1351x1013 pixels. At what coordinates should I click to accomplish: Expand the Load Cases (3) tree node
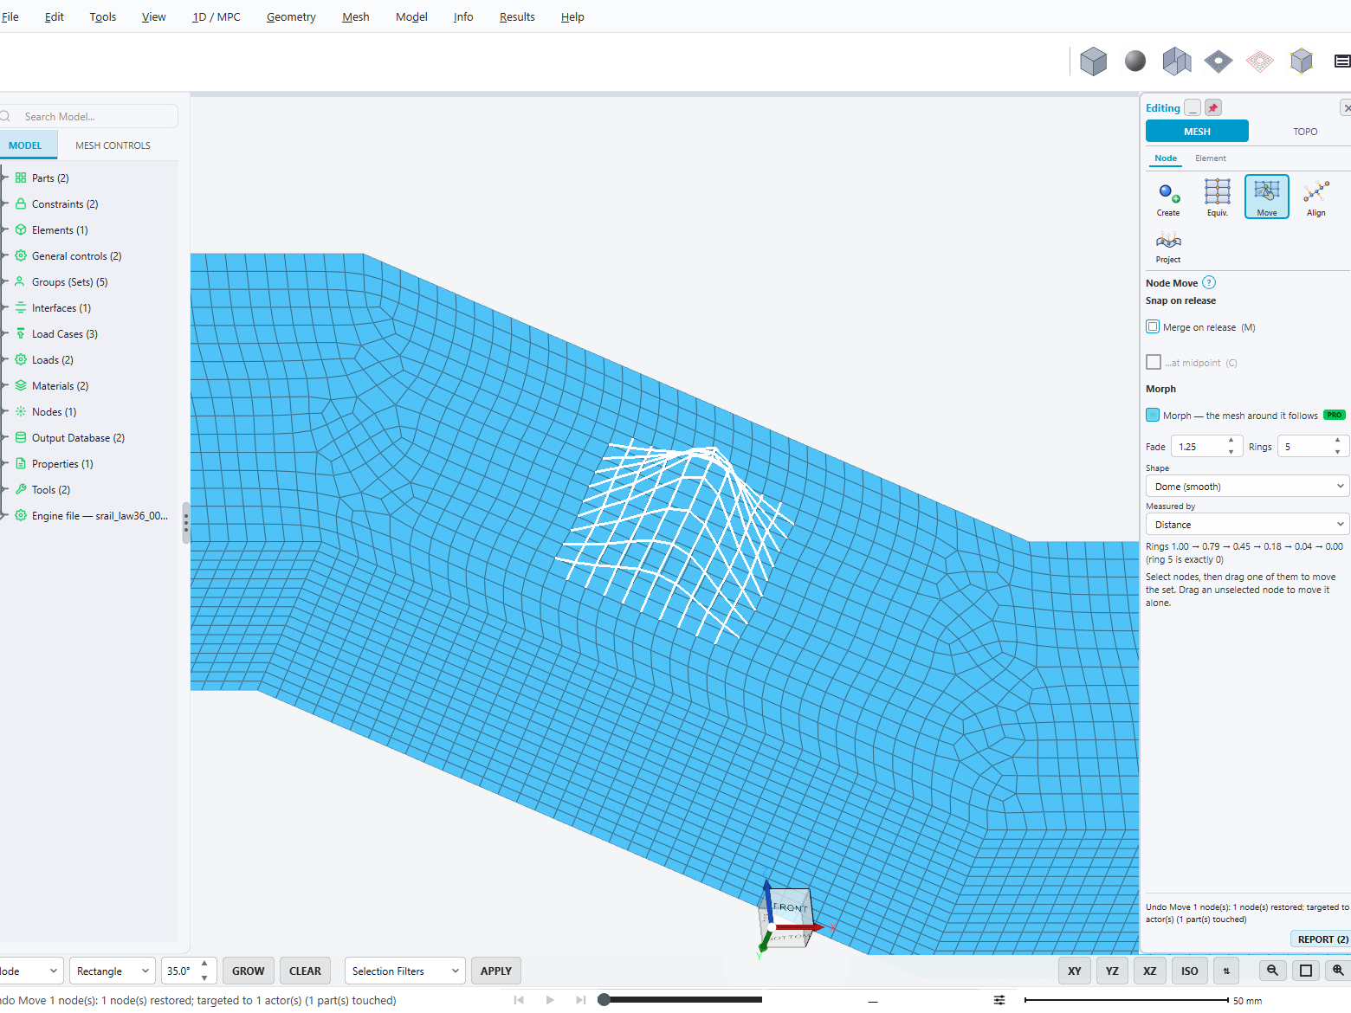tap(5, 333)
